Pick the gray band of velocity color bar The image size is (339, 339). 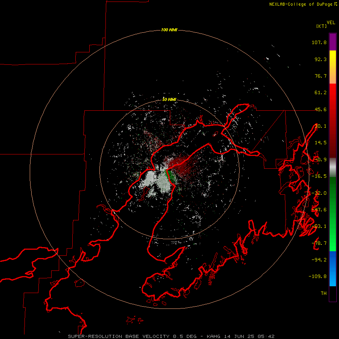click(x=333, y=167)
